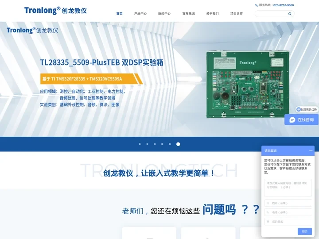Click the 问题吗 heading text
Screen dimensions: 319x239
point(219,209)
